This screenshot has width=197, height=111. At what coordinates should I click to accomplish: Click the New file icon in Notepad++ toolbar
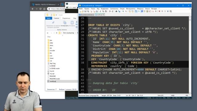(80, 11)
